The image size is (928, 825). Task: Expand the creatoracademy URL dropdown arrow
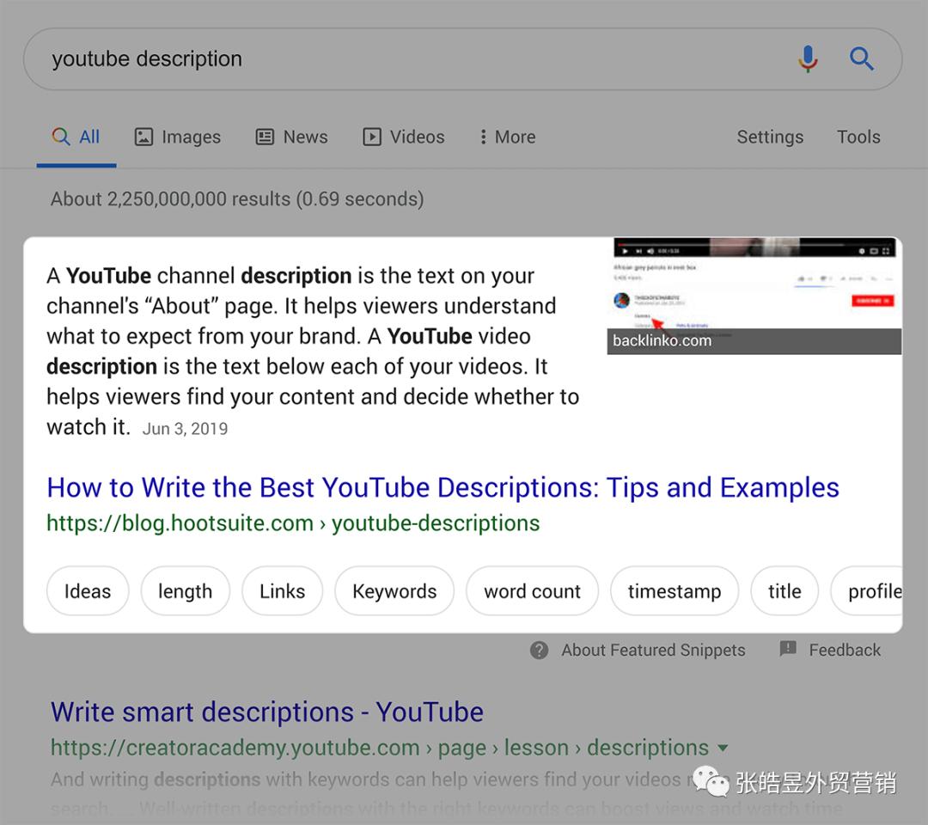(x=724, y=748)
